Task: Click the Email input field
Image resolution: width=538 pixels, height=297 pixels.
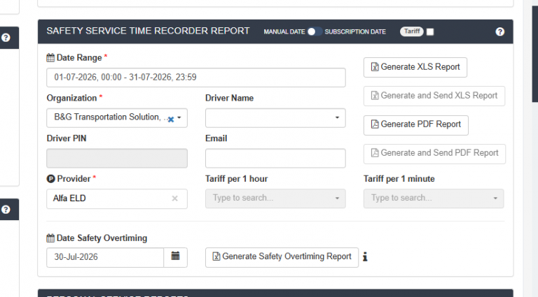Action: pyautogui.click(x=275, y=158)
